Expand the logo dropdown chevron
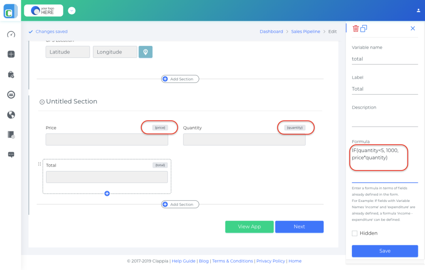The width and height of the screenshot is (425, 270). [x=72, y=10]
